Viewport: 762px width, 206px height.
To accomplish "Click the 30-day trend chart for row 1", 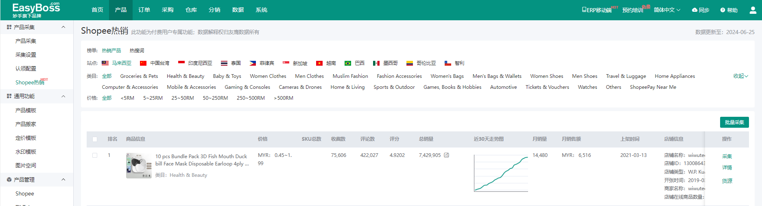I will tap(501, 173).
